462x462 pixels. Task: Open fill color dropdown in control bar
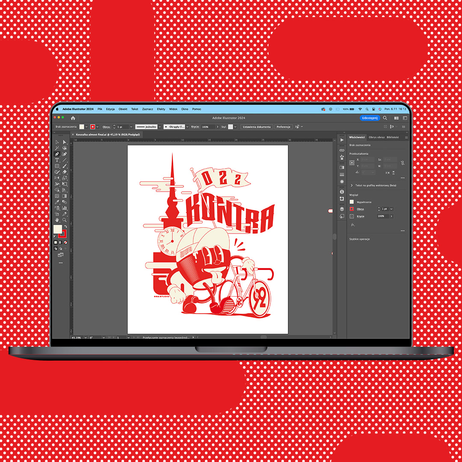point(86,127)
